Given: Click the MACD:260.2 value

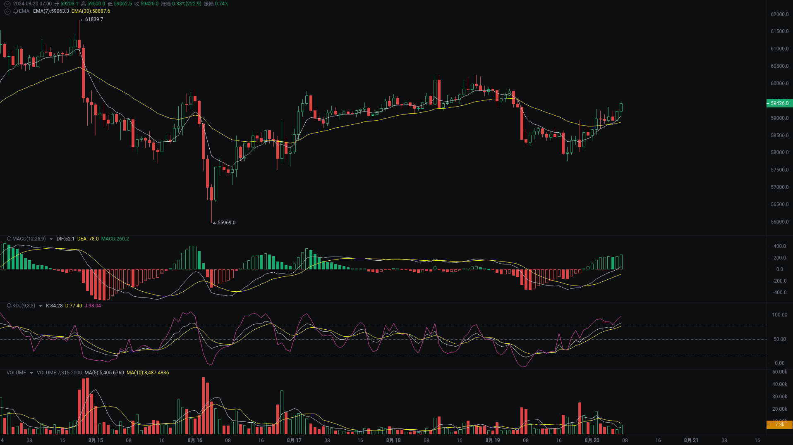Looking at the screenshot, I should [115, 239].
